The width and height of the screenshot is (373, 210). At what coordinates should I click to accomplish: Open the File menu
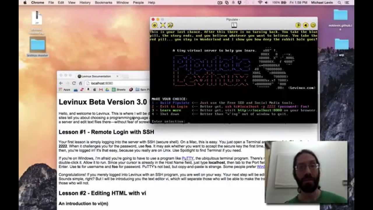click(51, 2)
